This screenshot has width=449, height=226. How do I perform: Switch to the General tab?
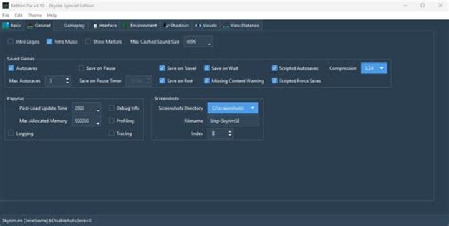39,26
